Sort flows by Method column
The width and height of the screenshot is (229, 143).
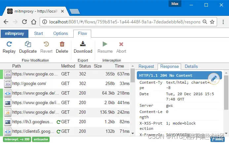(x=68, y=66)
